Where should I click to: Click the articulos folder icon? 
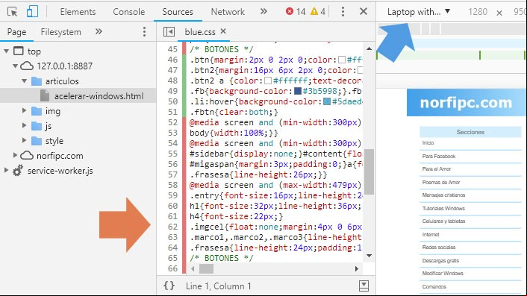(x=37, y=81)
